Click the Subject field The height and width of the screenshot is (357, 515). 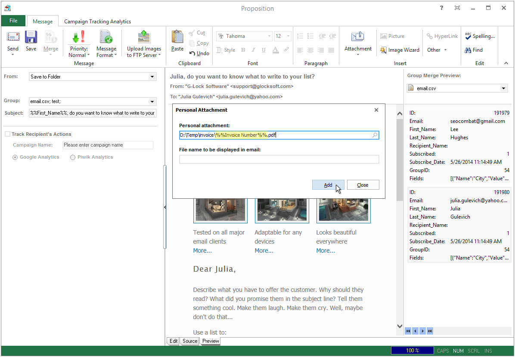click(x=93, y=113)
